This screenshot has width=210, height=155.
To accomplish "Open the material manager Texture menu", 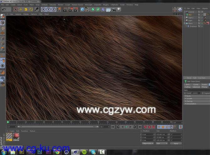I will 32,131.
